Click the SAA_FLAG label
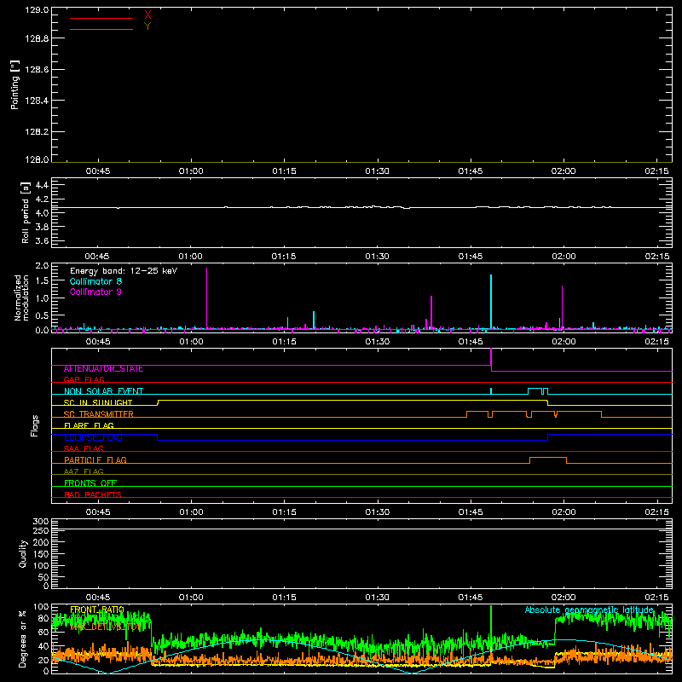 pos(84,449)
